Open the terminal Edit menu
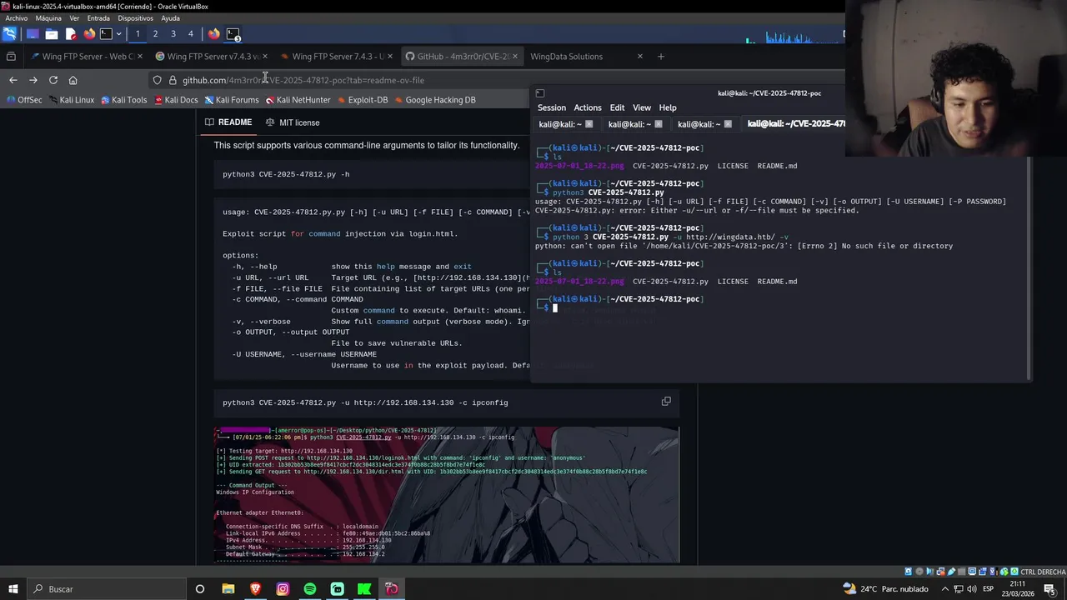Screen dimensions: 1067x600 [617, 107]
